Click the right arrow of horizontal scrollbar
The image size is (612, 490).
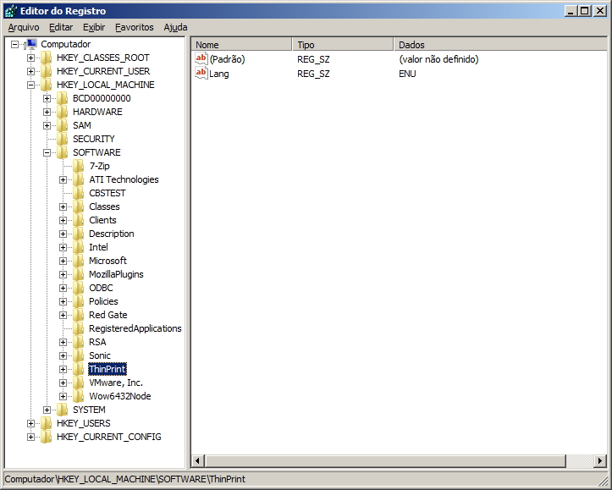pos(599,460)
